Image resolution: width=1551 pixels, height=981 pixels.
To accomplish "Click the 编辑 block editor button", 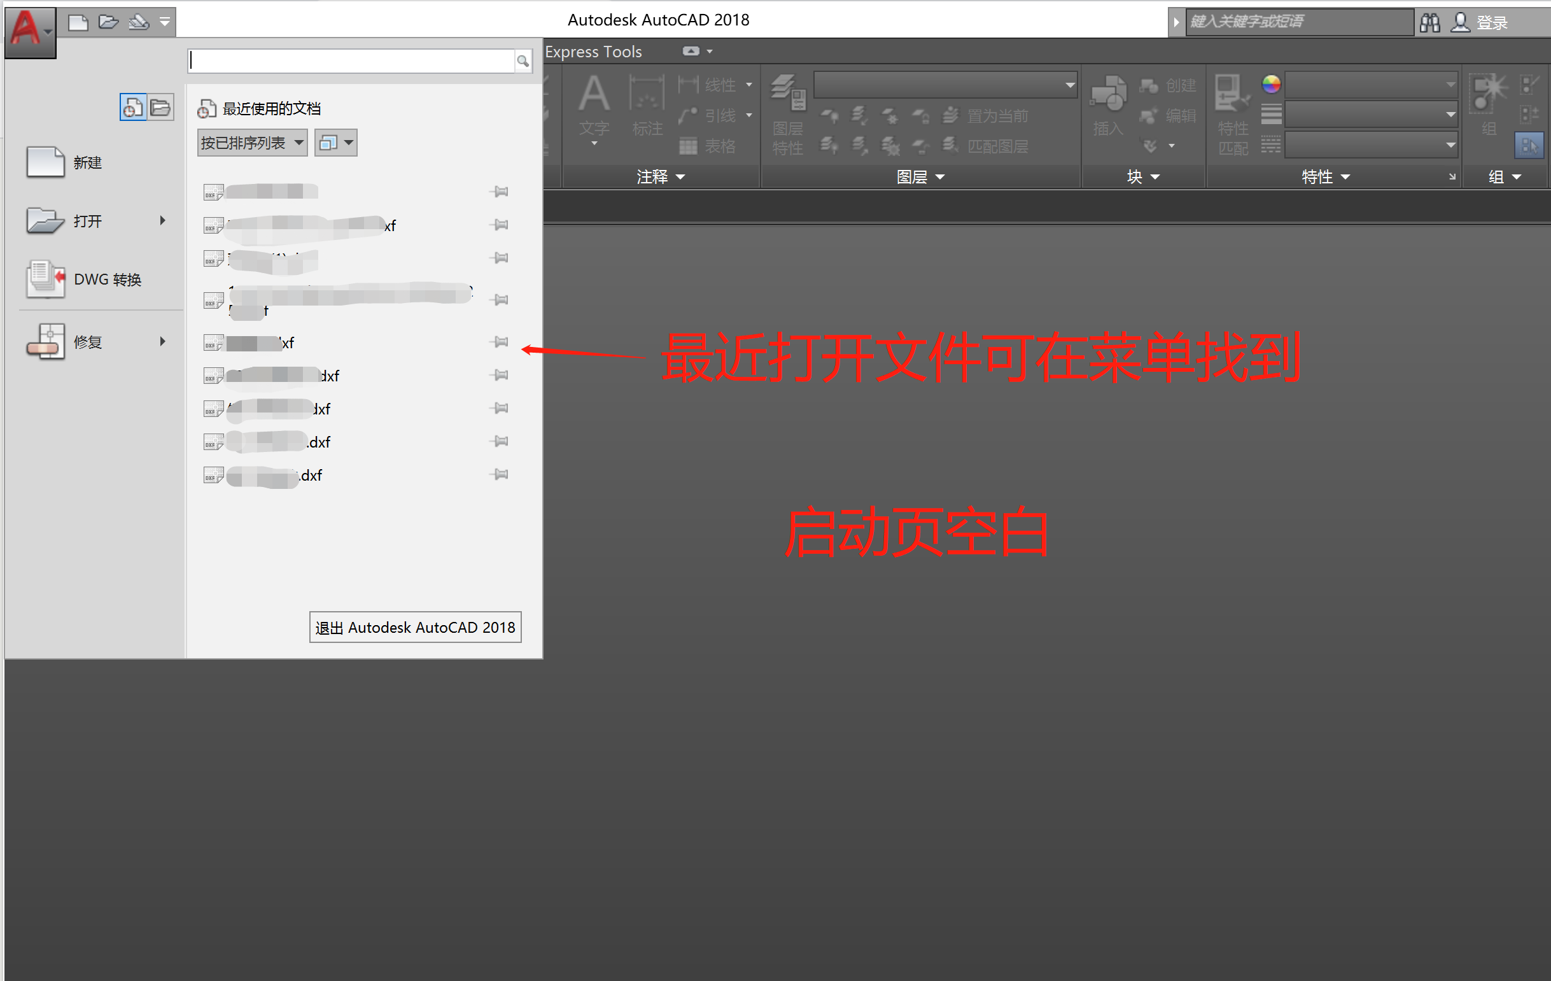I will (x=1168, y=116).
